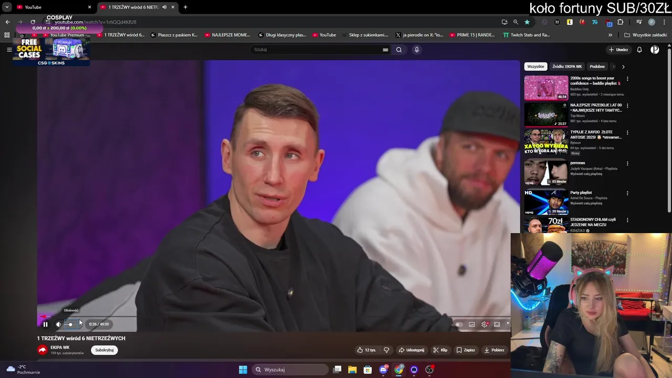
Task: Reload the page in browser
Action: click(33, 22)
